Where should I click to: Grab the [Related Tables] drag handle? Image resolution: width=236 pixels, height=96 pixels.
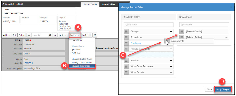[182, 37]
